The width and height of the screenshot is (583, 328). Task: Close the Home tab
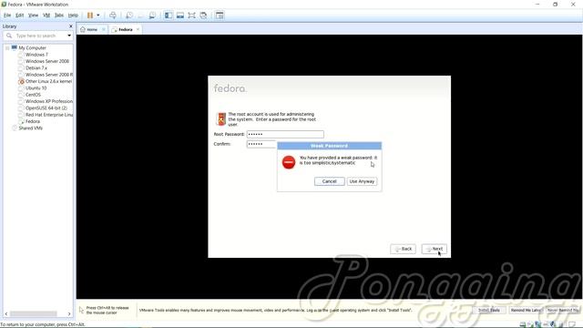pyautogui.click(x=103, y=29)
